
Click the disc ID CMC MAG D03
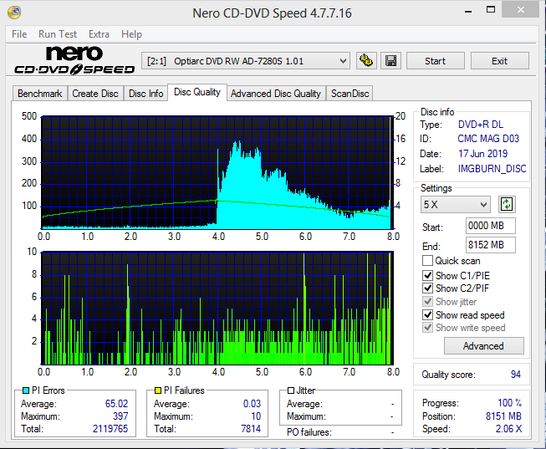(488, 139)
